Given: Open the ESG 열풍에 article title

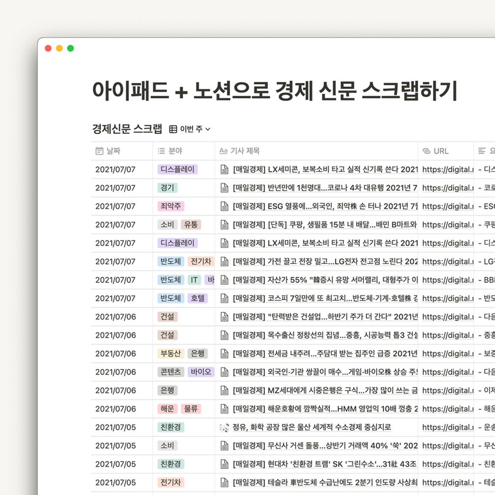Looking at the screenshot, I should (325, 206).
